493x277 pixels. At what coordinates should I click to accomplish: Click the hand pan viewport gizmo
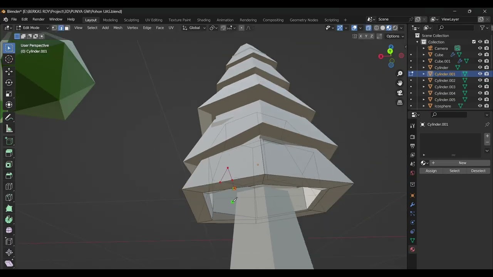400,83
